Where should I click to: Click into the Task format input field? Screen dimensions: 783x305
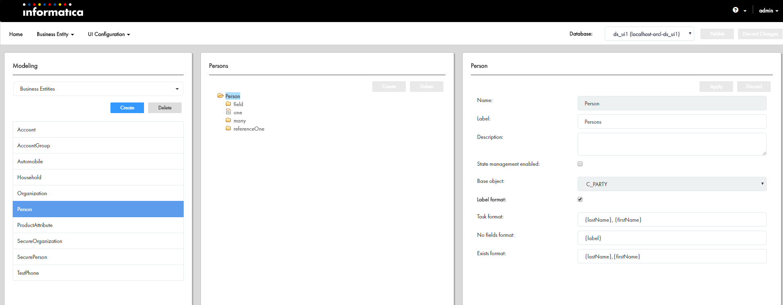(x=672, y=220)
